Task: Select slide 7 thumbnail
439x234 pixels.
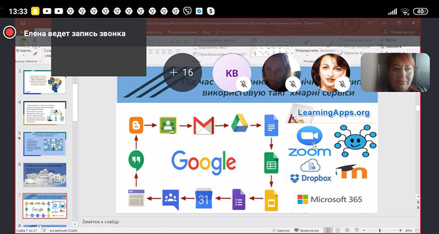Action: coord(45,206)
